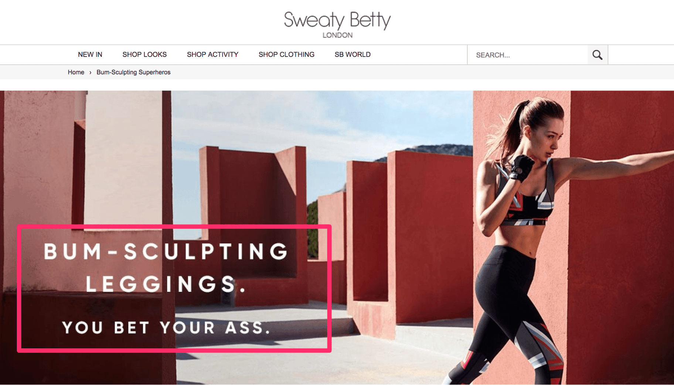Click the magnifying glass search icon
This screenshot has width=674, height=385.
pos(598,55)
